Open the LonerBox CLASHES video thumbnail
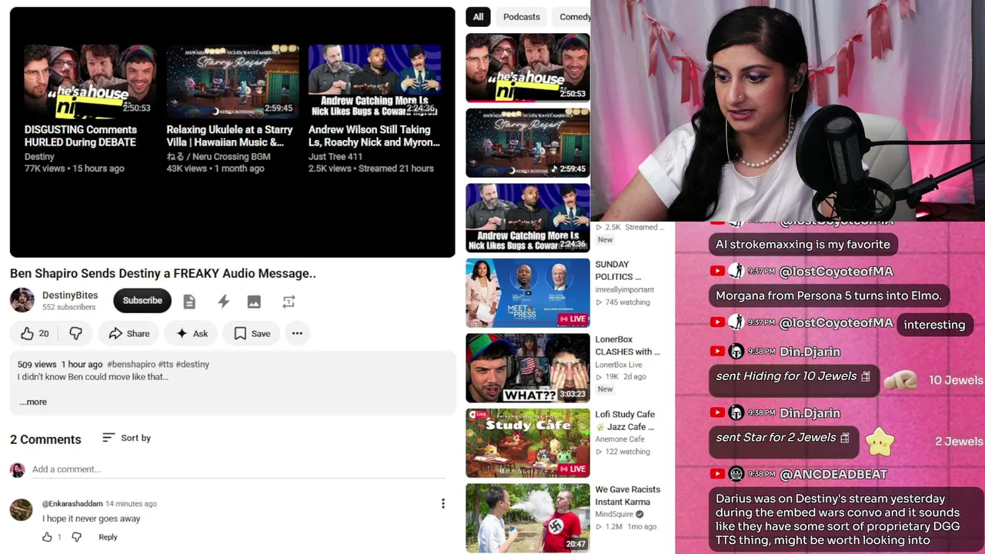Image resolution: width=985 pixels, height=554 pixels. [x=528, y=368]
